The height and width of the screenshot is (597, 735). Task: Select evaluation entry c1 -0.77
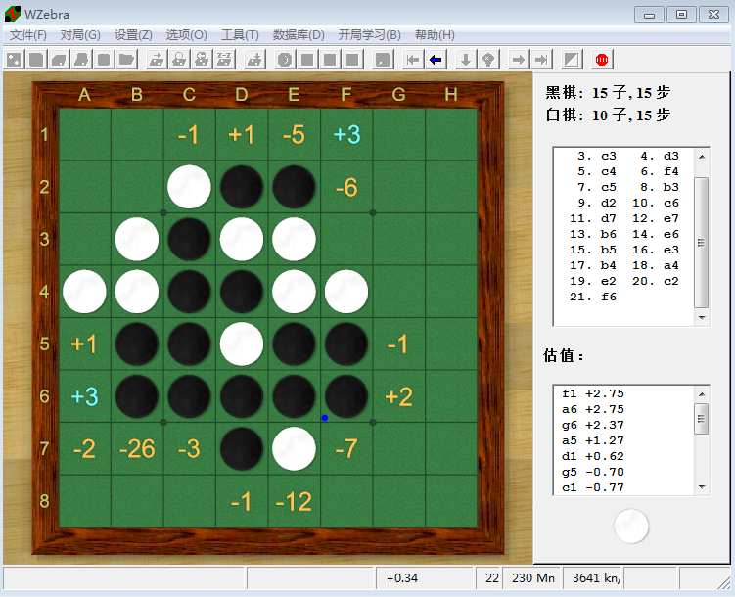(593, 487)
